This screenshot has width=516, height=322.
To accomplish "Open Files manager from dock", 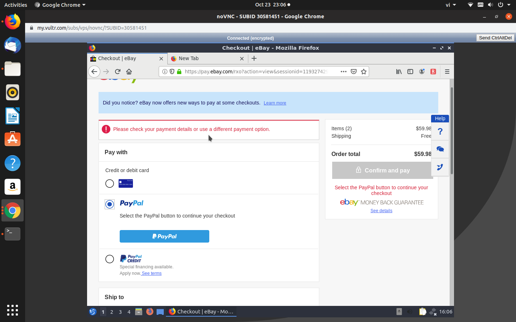I will [13, 69].
